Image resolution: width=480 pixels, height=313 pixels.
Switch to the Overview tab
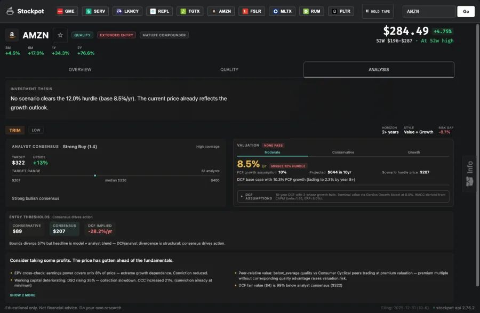pos(80,69)
